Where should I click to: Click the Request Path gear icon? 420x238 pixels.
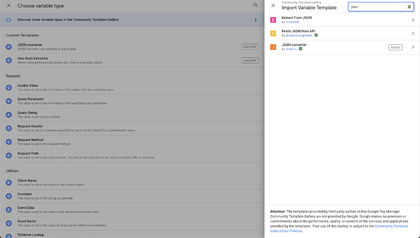pyautogui.click(x=9, y=155)
